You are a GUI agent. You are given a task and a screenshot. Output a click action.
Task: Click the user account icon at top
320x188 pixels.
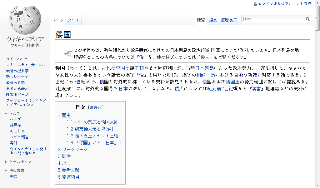(255, 4)
